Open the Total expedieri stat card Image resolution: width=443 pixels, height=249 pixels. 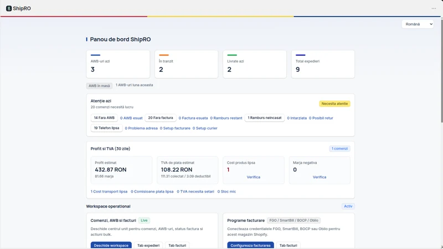323,64
